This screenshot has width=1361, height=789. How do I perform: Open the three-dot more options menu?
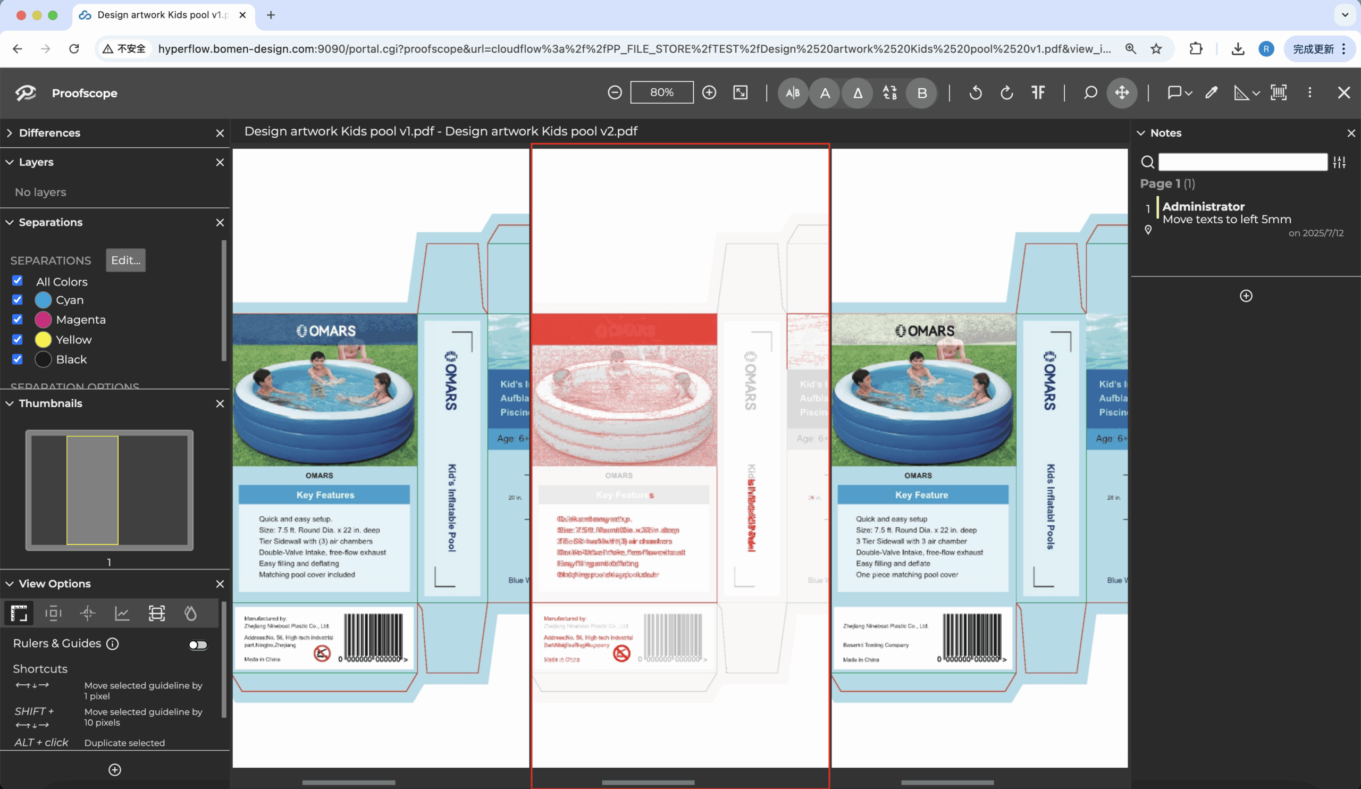[1309, 93]
